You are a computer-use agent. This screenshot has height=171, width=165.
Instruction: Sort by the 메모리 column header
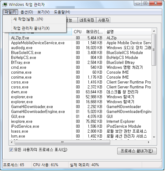click(x=94, y=32)
